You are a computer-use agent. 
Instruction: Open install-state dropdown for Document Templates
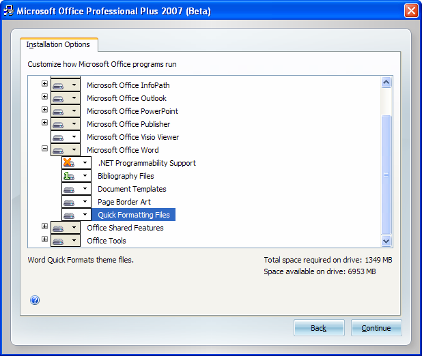(x=76, y=189)
